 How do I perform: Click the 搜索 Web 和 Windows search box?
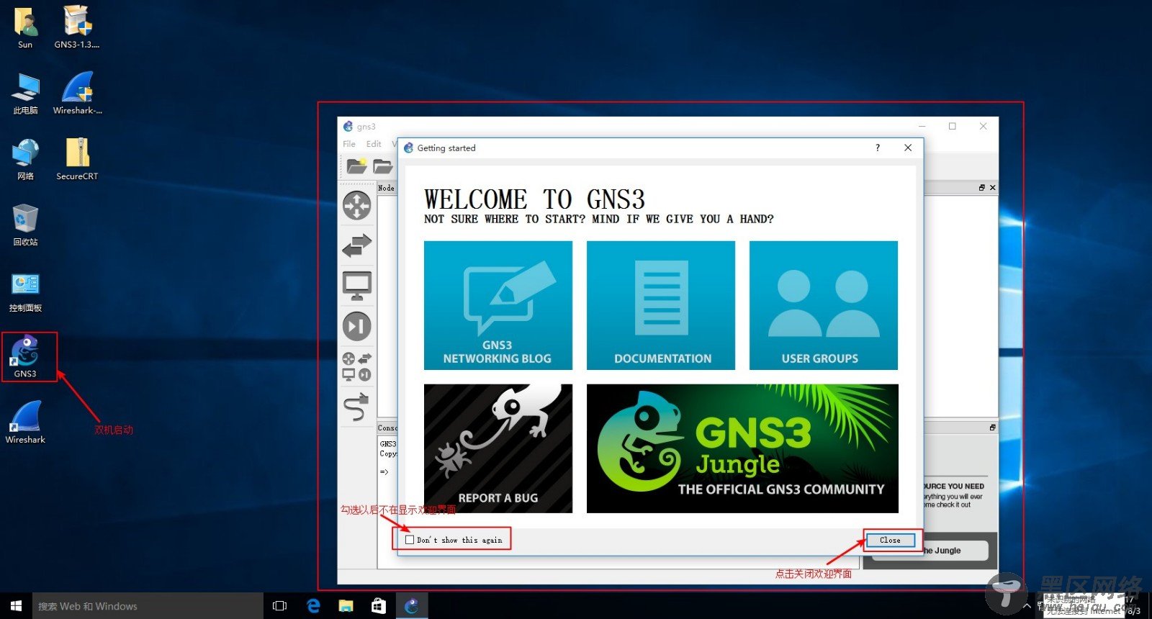pyautogui.click(x=148, y=606)
